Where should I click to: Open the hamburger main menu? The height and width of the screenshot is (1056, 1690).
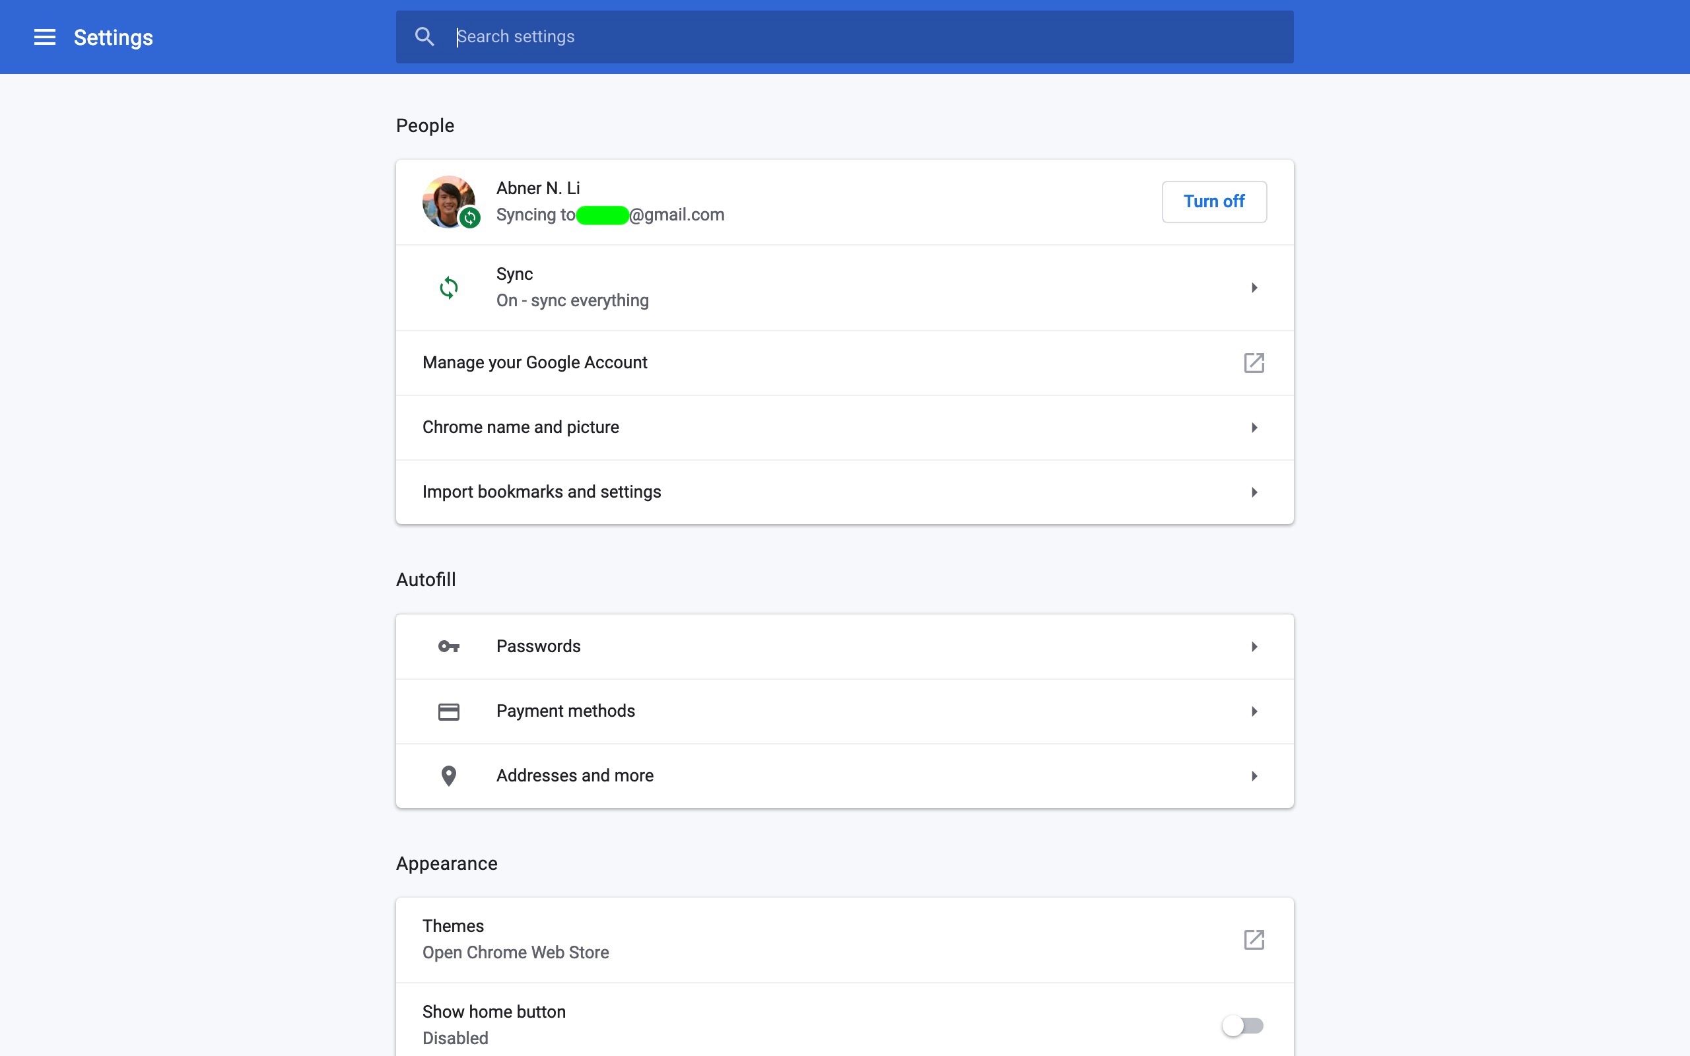45,37
